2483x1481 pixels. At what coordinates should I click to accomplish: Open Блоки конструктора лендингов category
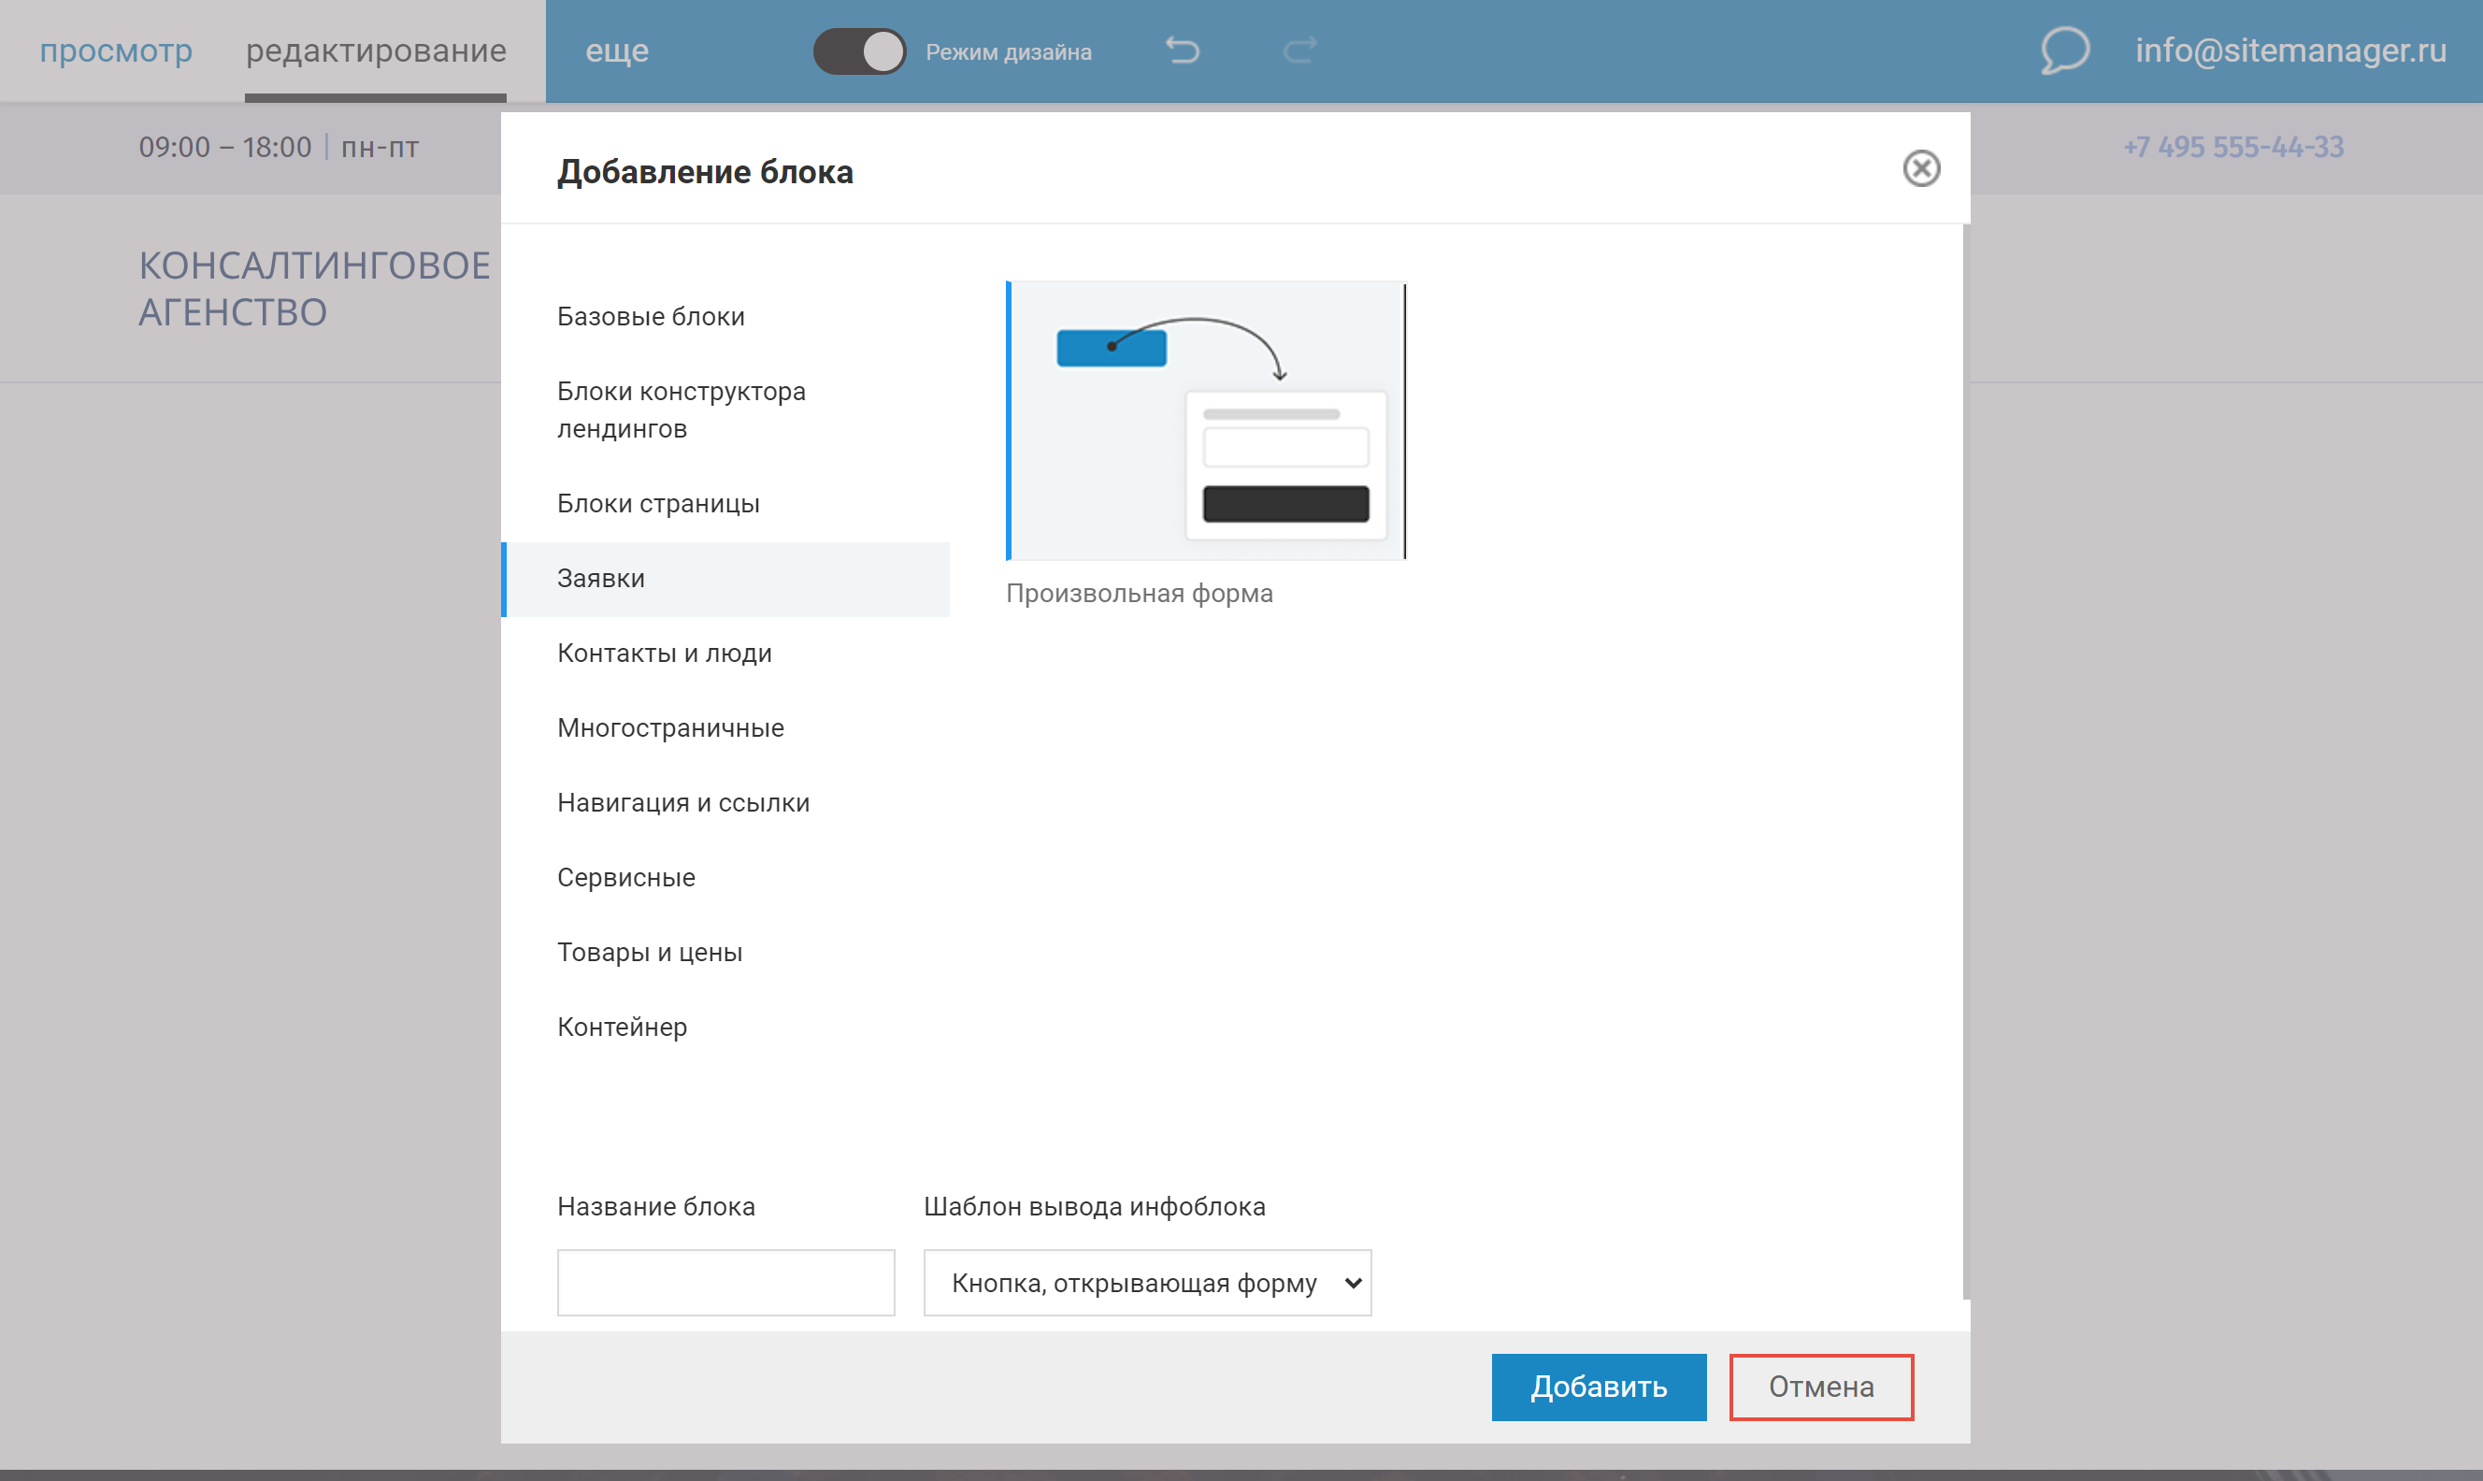(682, 410)
